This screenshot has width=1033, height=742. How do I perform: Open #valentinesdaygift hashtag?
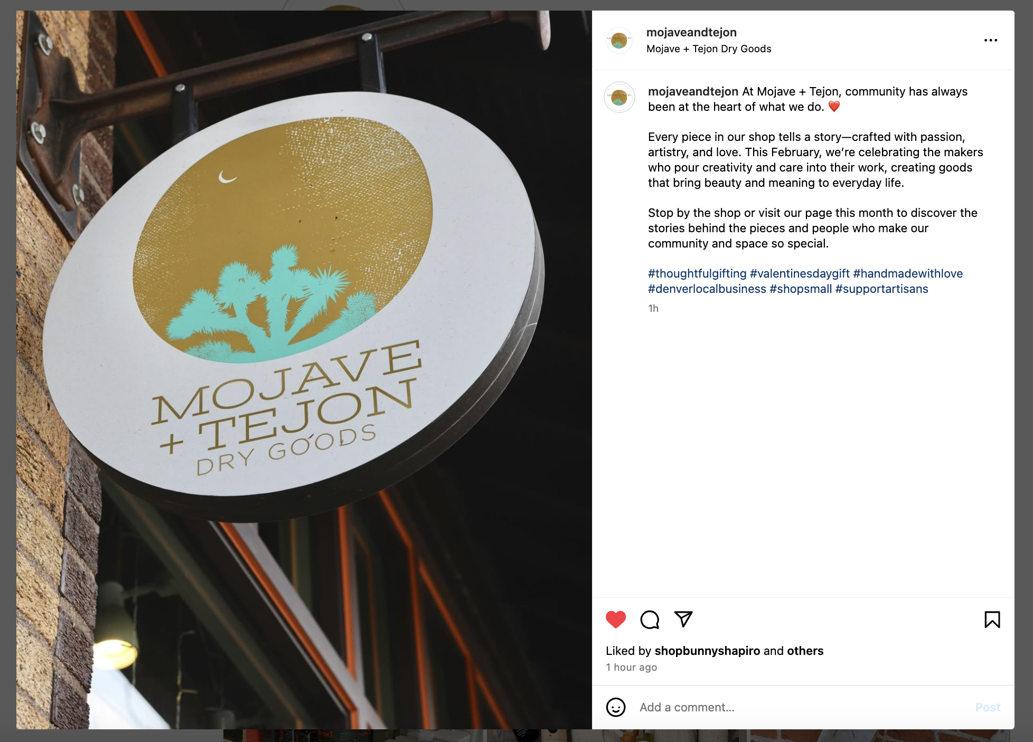click(x=800, y=273)
